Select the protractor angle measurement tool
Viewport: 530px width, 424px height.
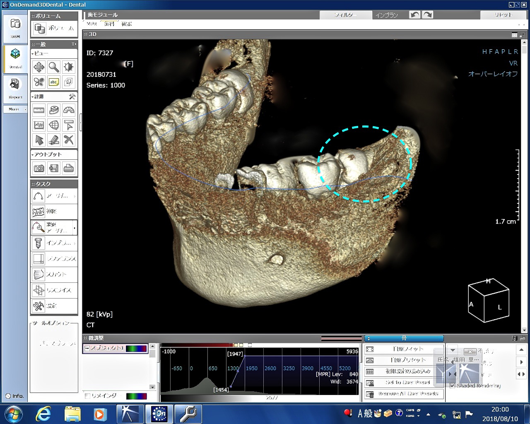pyautogui.click(x=69, y=110)
